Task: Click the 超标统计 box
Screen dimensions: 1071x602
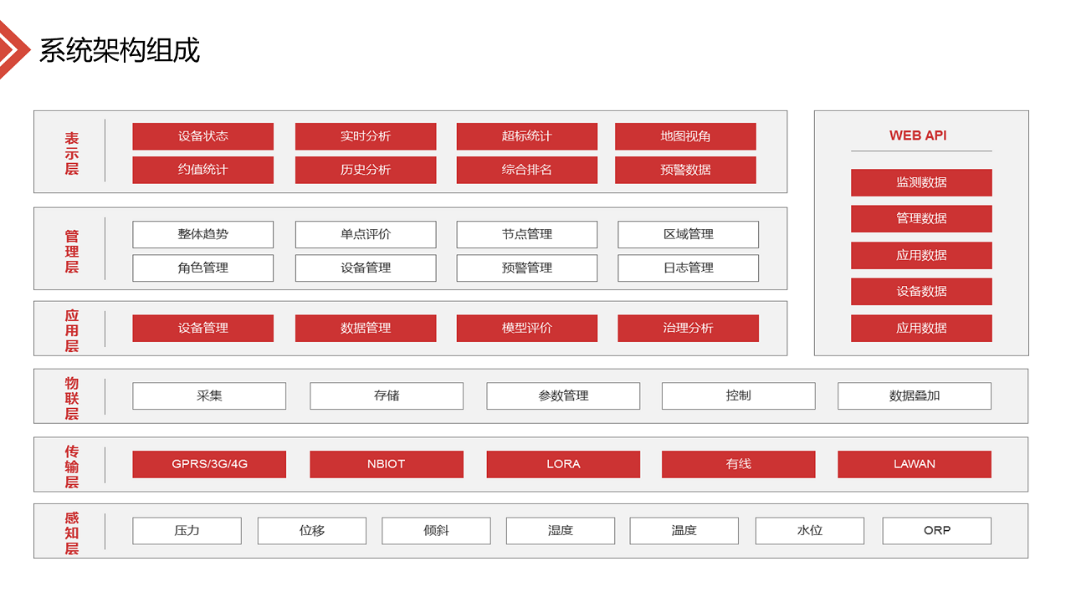Action: tap(527, 136)
